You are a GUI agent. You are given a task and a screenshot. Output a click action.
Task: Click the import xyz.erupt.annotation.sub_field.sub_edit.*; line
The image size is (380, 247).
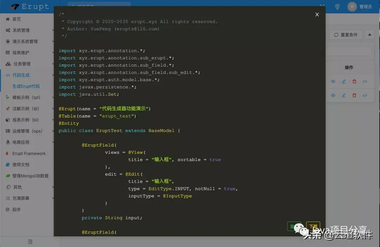[129, 73]
